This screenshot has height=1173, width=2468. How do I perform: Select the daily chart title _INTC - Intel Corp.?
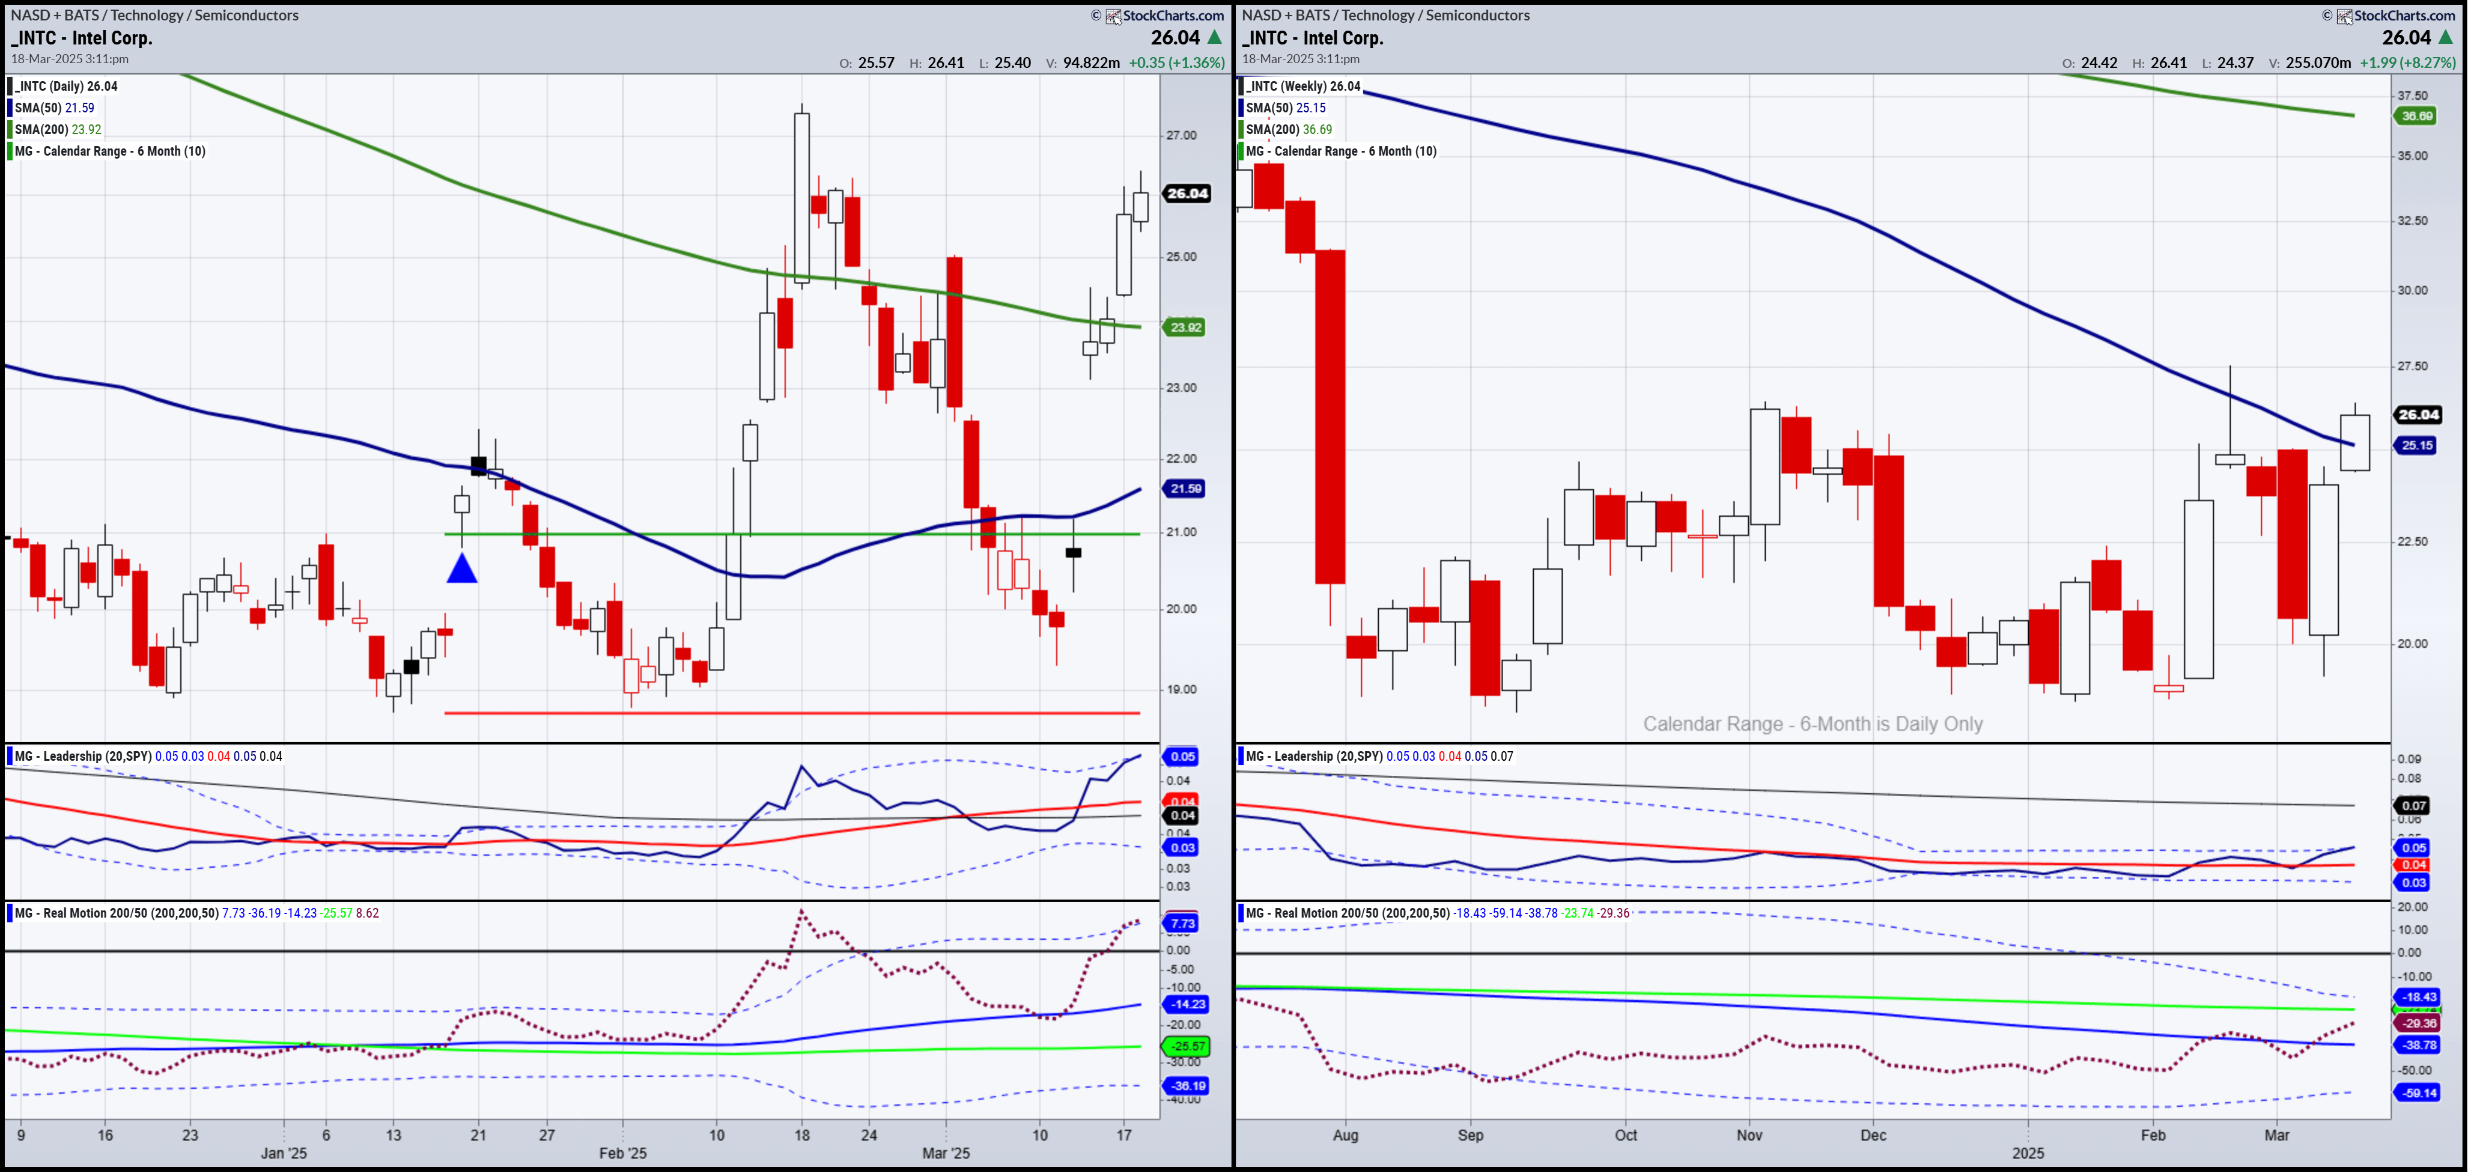82,38
